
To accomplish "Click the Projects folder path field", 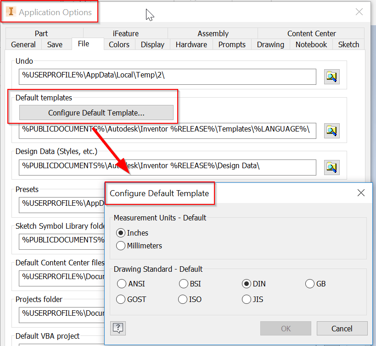I will (x=62, y=315).
